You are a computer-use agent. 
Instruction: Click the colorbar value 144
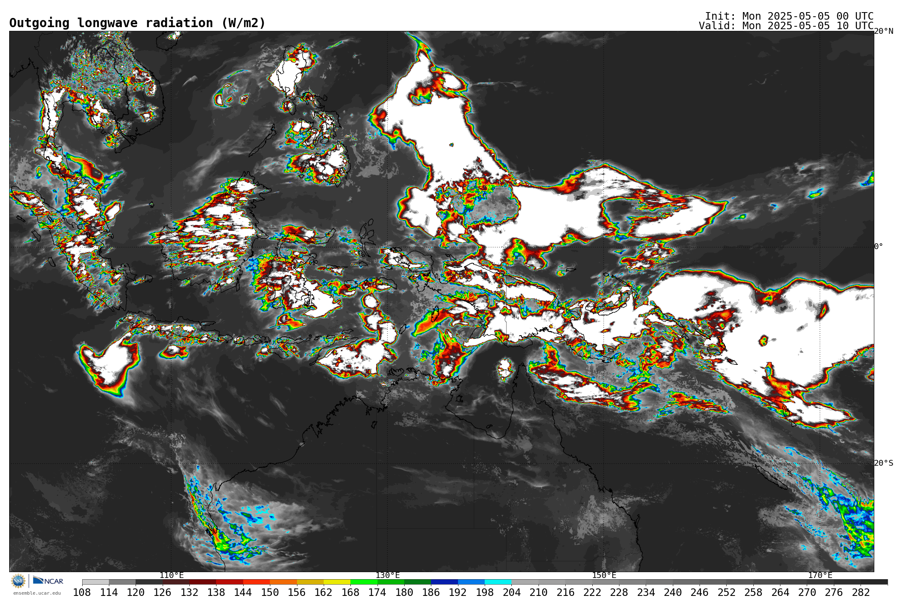point(243,593)
